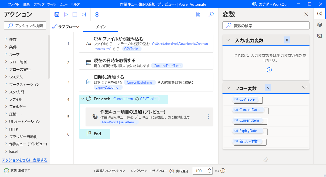Screen dimensions: 326x177
Task: Open the images pane icon
Action: tap(319, 36)
